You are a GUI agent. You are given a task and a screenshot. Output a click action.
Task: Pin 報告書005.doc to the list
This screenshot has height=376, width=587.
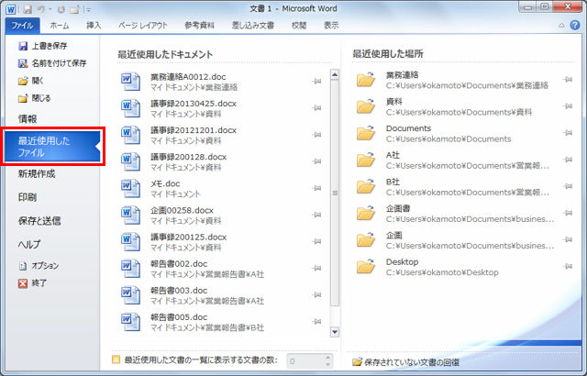[x=316, y=321]
